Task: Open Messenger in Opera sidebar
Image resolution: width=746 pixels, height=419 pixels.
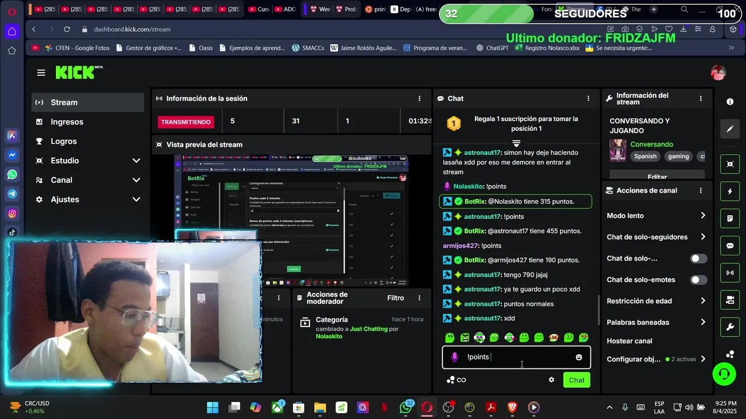Action: pyautogui.click(x=12, y=155)
